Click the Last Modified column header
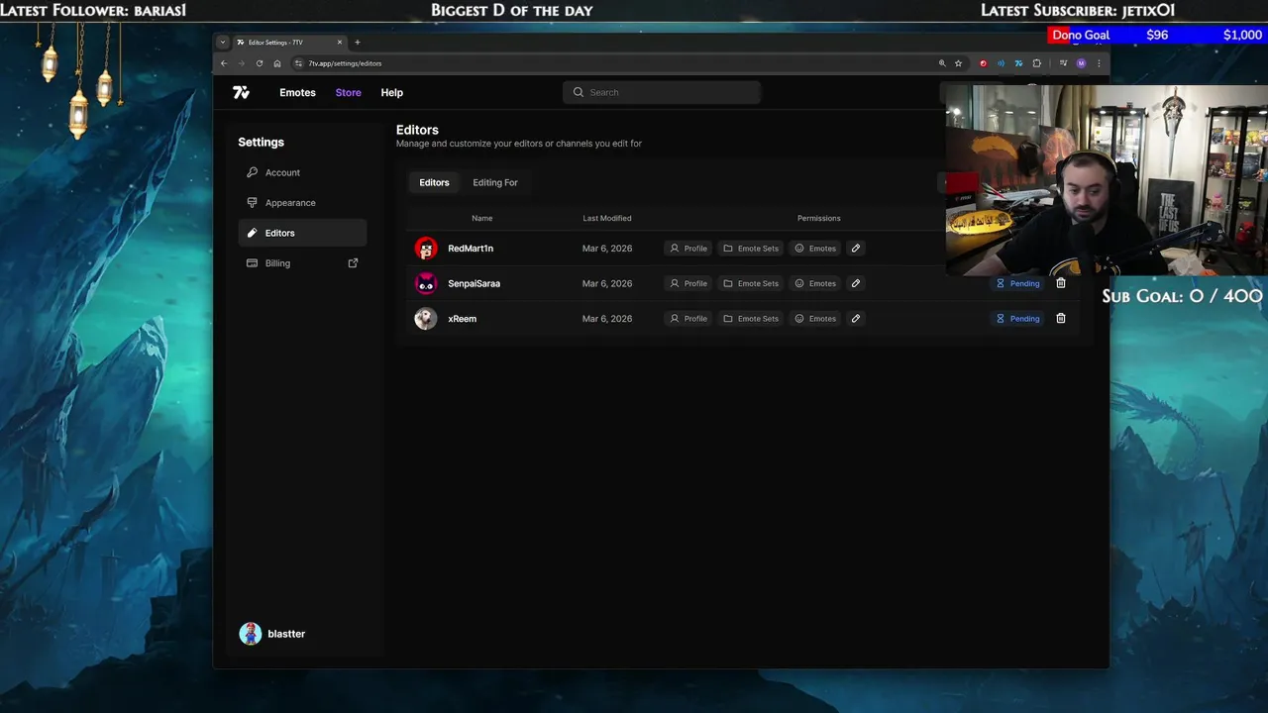Screen dimensions: 1268x713 pyautogui.click(x=607, y=218)
